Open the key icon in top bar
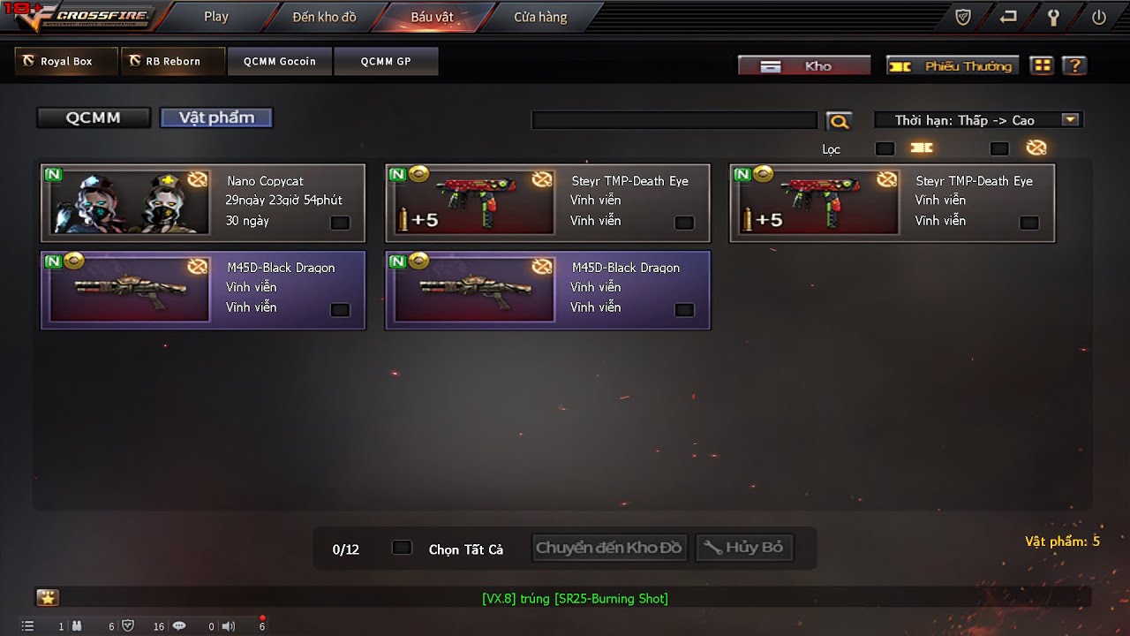This screenshot has height=636, width=1130. pyautogui.click(x=1053, y=17)
